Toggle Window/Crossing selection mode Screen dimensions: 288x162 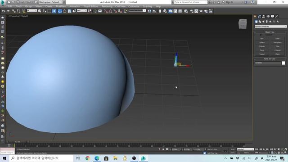[x=54, y=11]
